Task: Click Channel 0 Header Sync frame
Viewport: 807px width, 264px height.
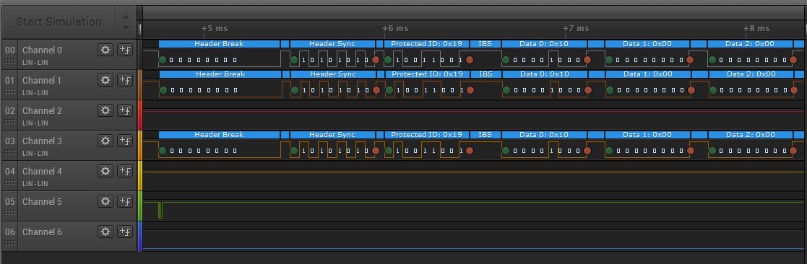Action: 332,44
